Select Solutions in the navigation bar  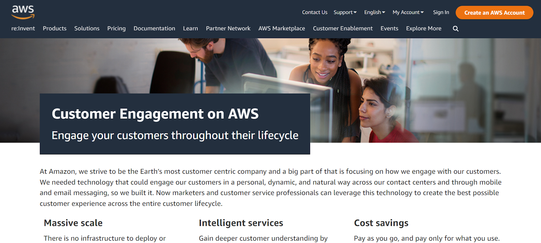(87, 28)
